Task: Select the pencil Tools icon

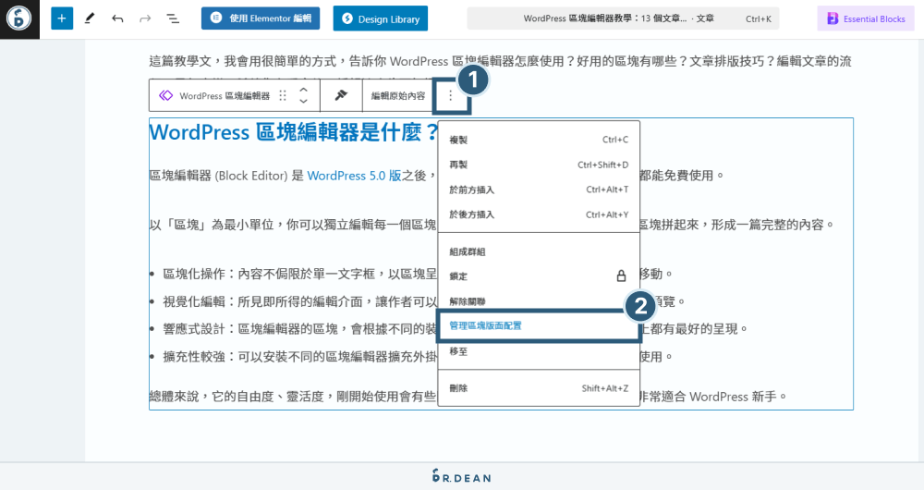Action: pos(90,18)
